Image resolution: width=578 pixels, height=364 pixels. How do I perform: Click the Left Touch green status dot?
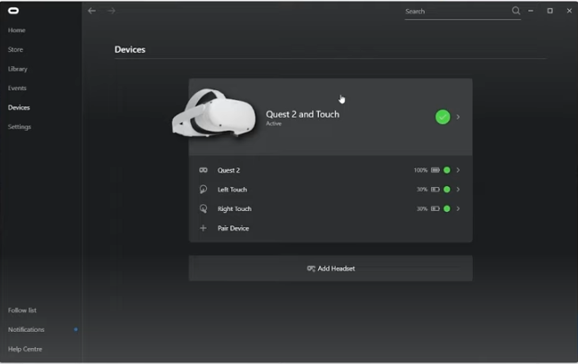click(x=447, y=190)
